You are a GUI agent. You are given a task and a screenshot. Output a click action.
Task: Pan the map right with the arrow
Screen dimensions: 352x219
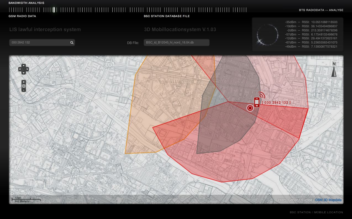27,69
